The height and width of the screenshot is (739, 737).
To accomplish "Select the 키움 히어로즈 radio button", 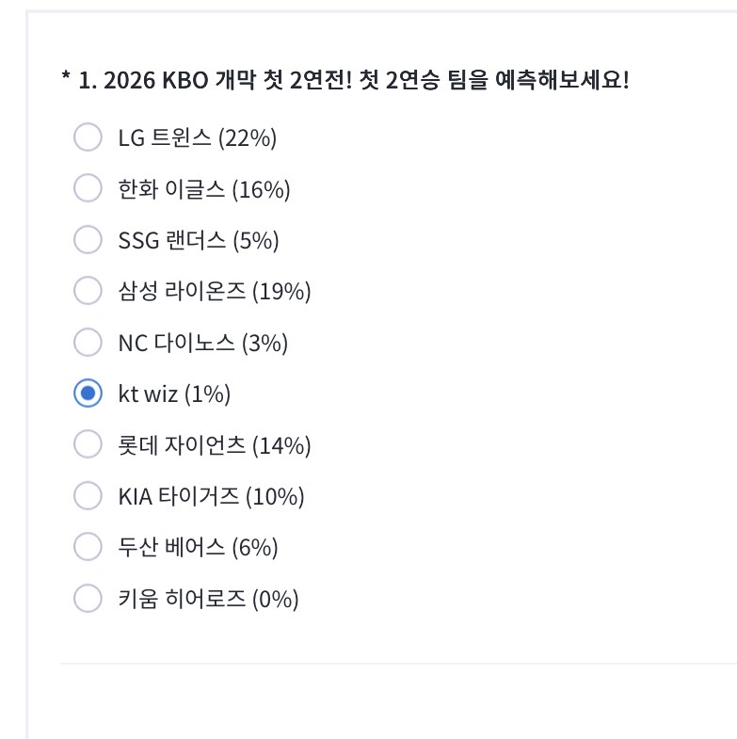I will pyautogui.click(x=88, y=598).
